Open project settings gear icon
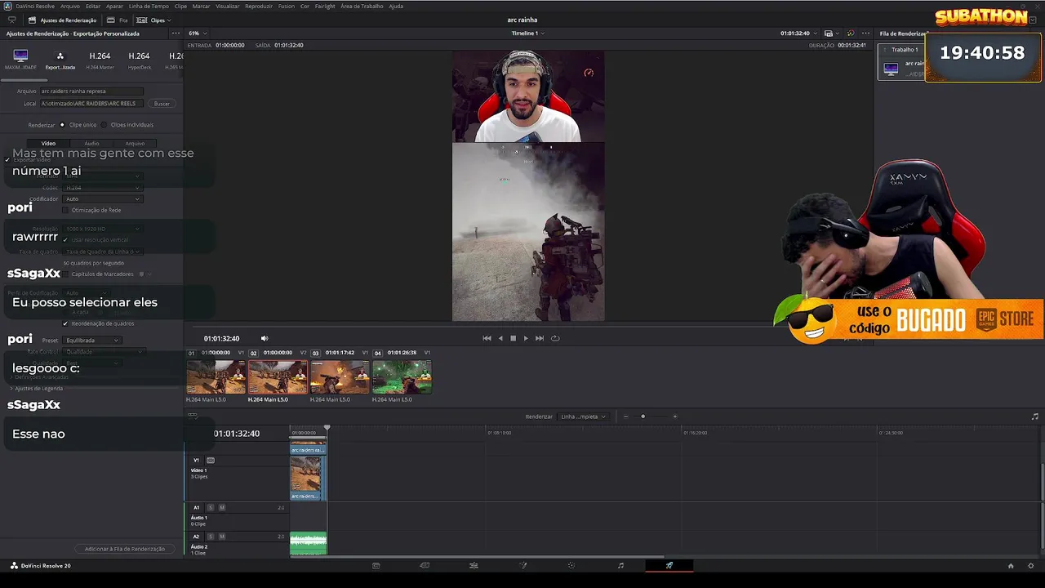 click(1032, 565)
